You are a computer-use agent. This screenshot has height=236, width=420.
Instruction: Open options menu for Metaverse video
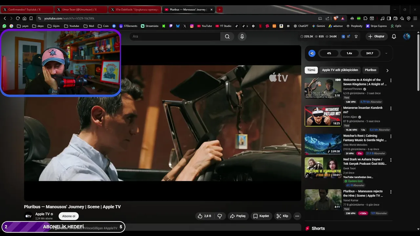click(x=390, y=108)
